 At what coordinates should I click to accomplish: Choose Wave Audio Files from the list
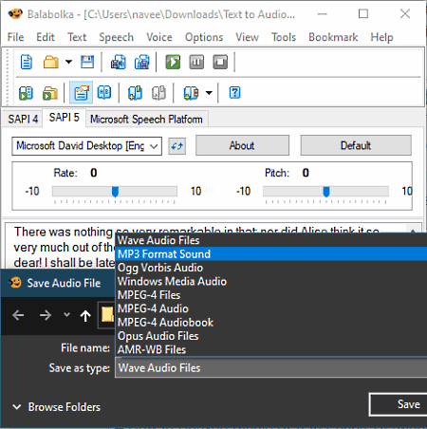271,240
